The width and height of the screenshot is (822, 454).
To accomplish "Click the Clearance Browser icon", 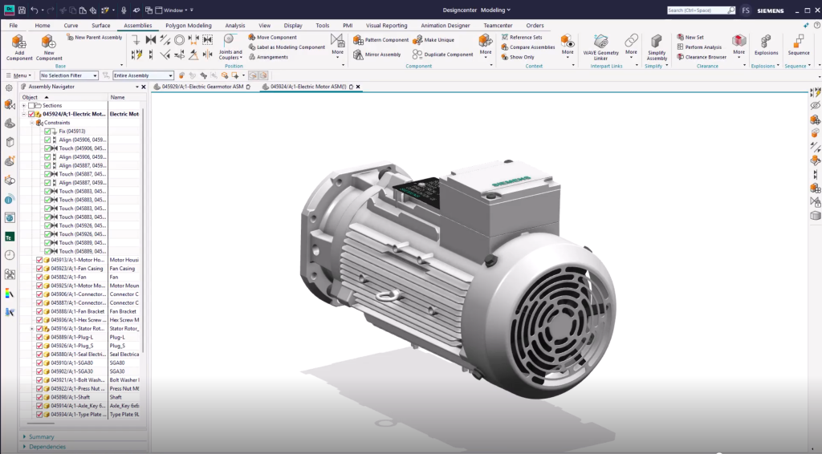I will pyautogui.click(x=680, y=57).
